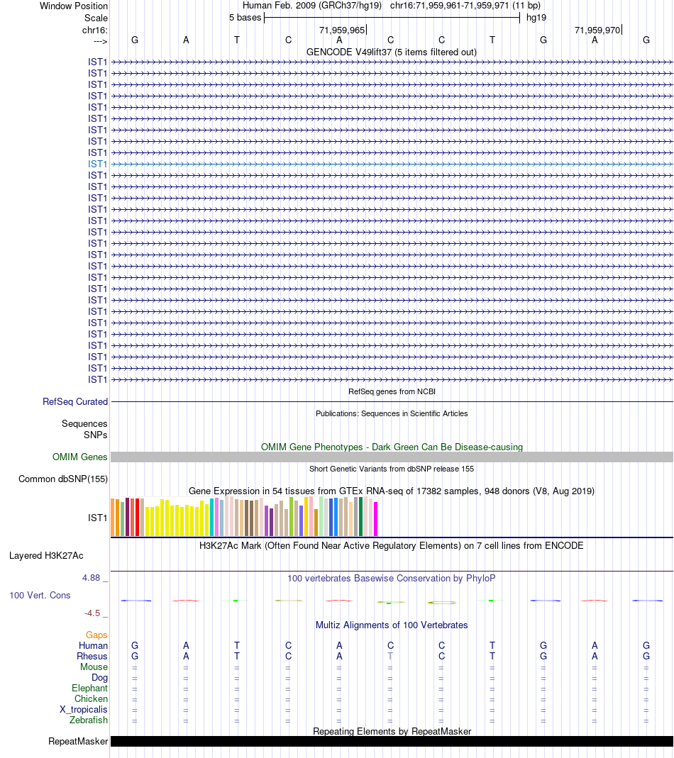Image resolution: width=674 pixels, height=758 pixels.
Task: Click the orange Gaps label
Action: click(96, 635)
